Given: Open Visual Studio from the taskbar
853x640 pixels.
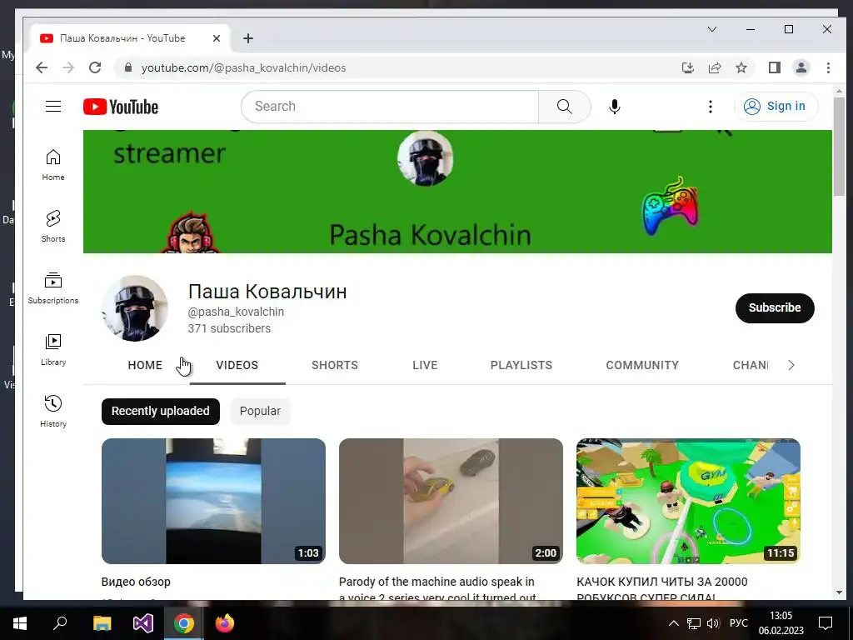Looking at the screenshot, I should pyautogui.click(x=143, y=623).
